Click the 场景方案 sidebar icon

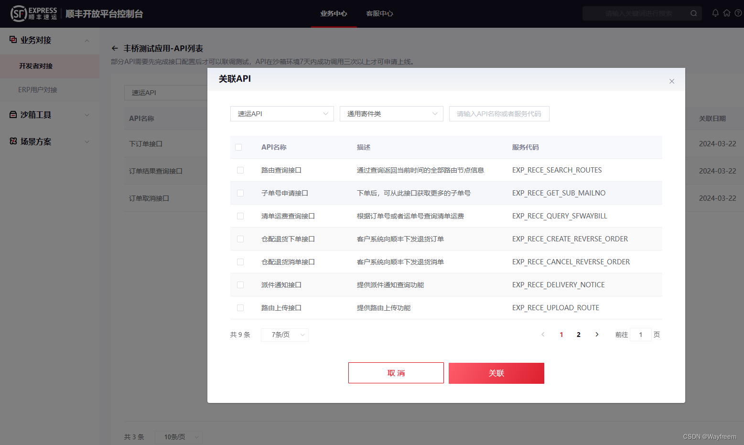(13, 141)
